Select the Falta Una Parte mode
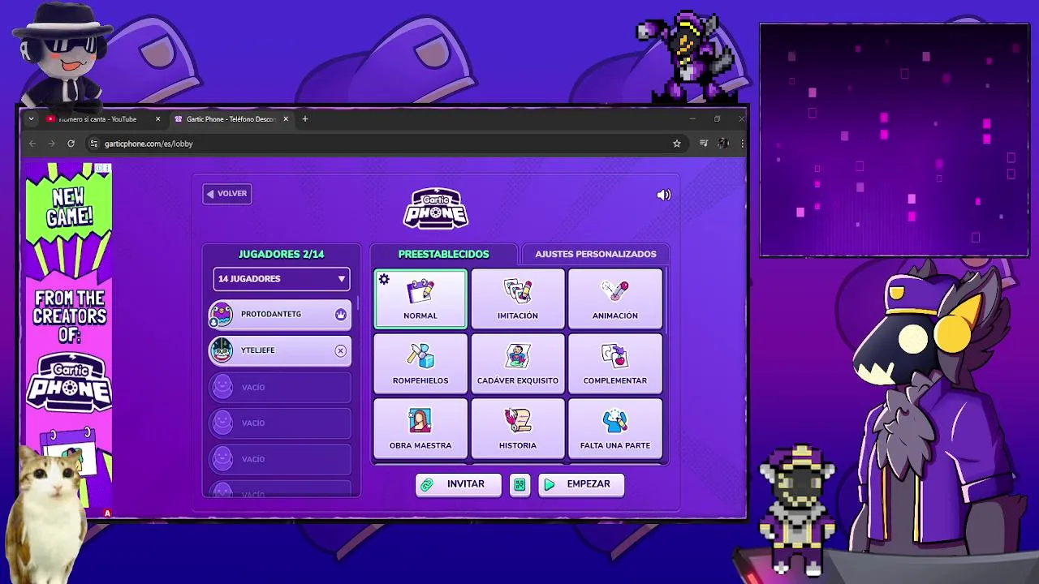 point(615,428)
